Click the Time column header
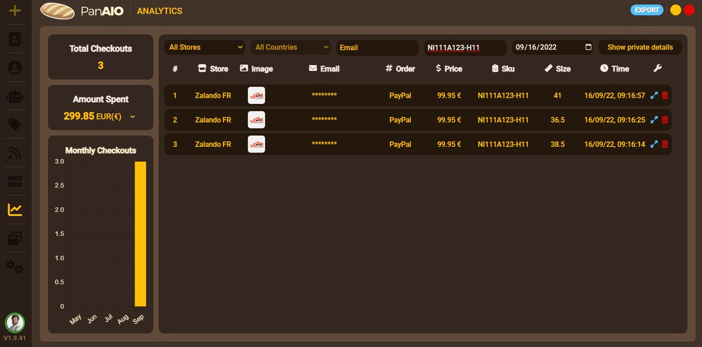The width and height of the screenshot is (702, 347). tap(614, 68)
